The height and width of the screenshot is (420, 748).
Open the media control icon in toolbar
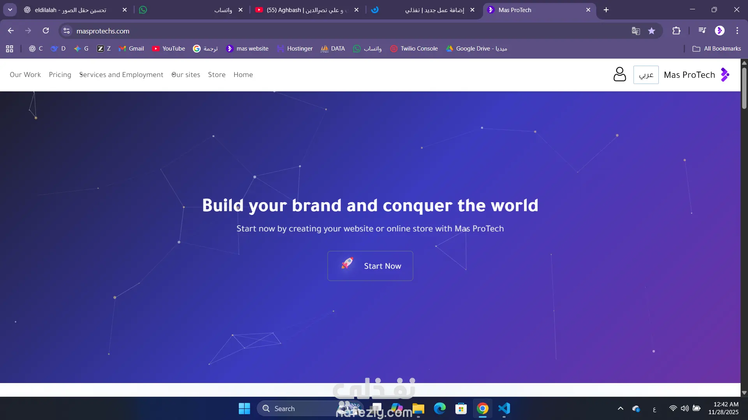coord(702,31)
